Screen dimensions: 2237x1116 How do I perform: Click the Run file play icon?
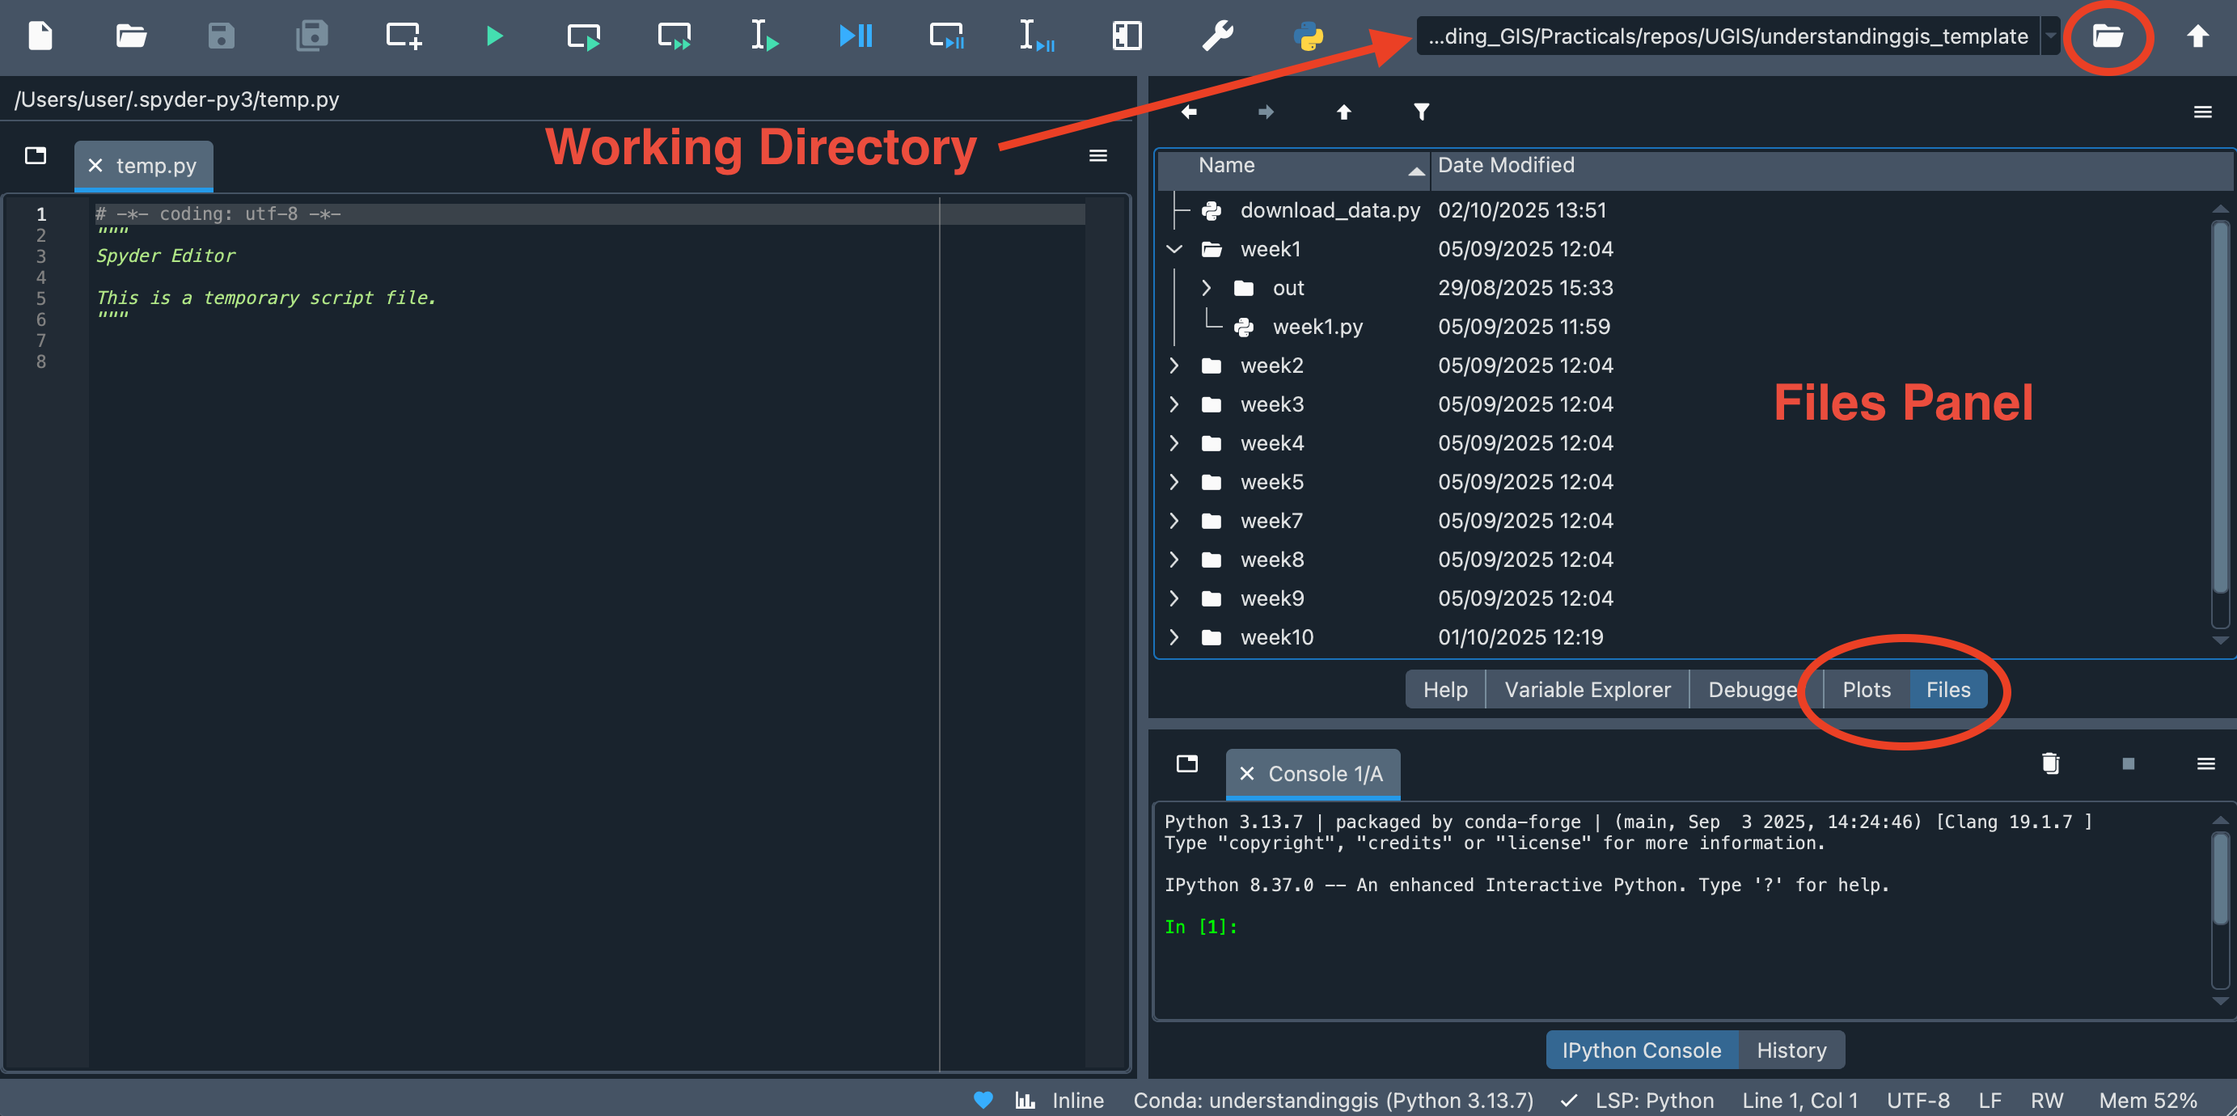[494, 36]
